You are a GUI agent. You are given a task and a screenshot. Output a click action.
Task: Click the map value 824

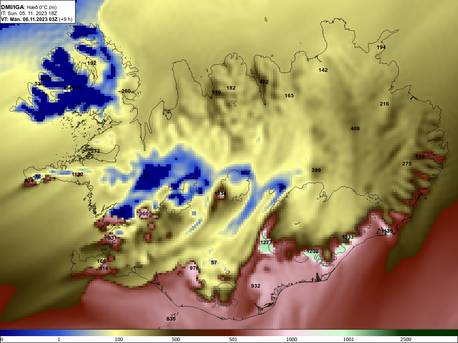point(29,181)
